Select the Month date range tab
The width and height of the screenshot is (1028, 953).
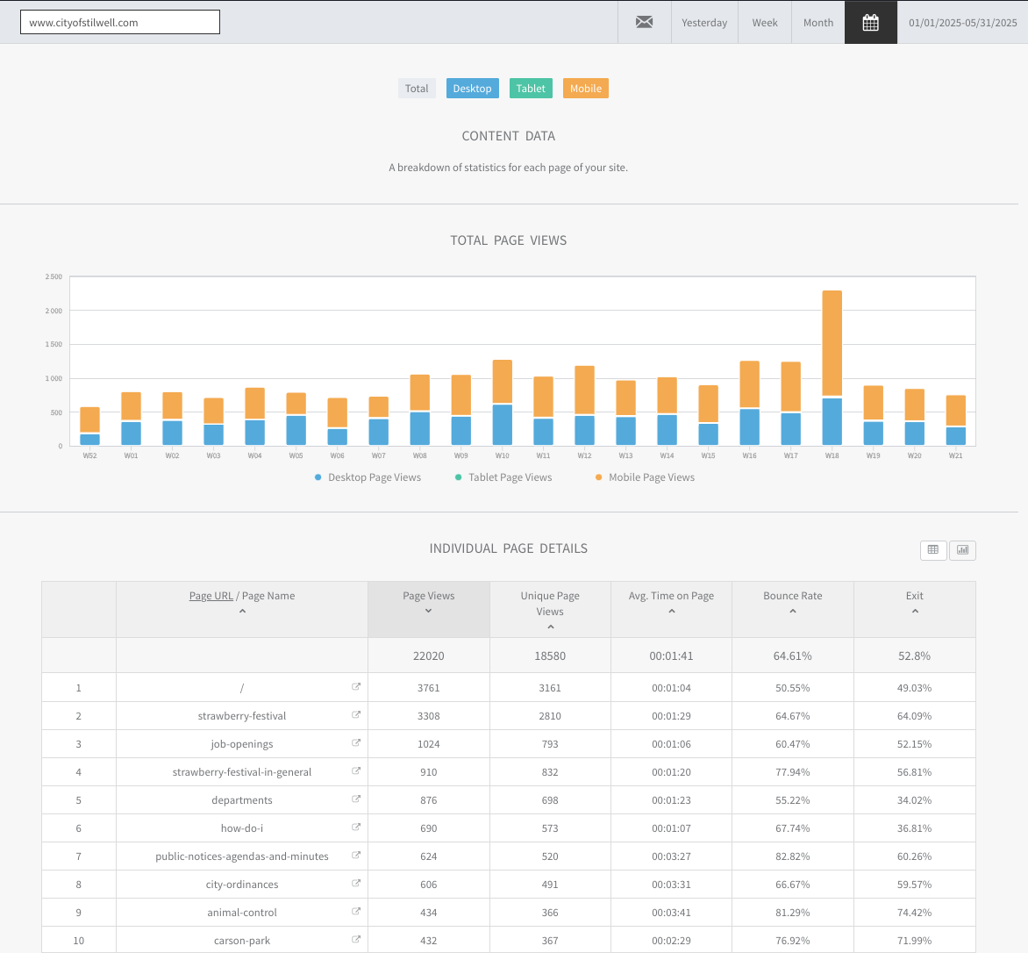(817, 23)
